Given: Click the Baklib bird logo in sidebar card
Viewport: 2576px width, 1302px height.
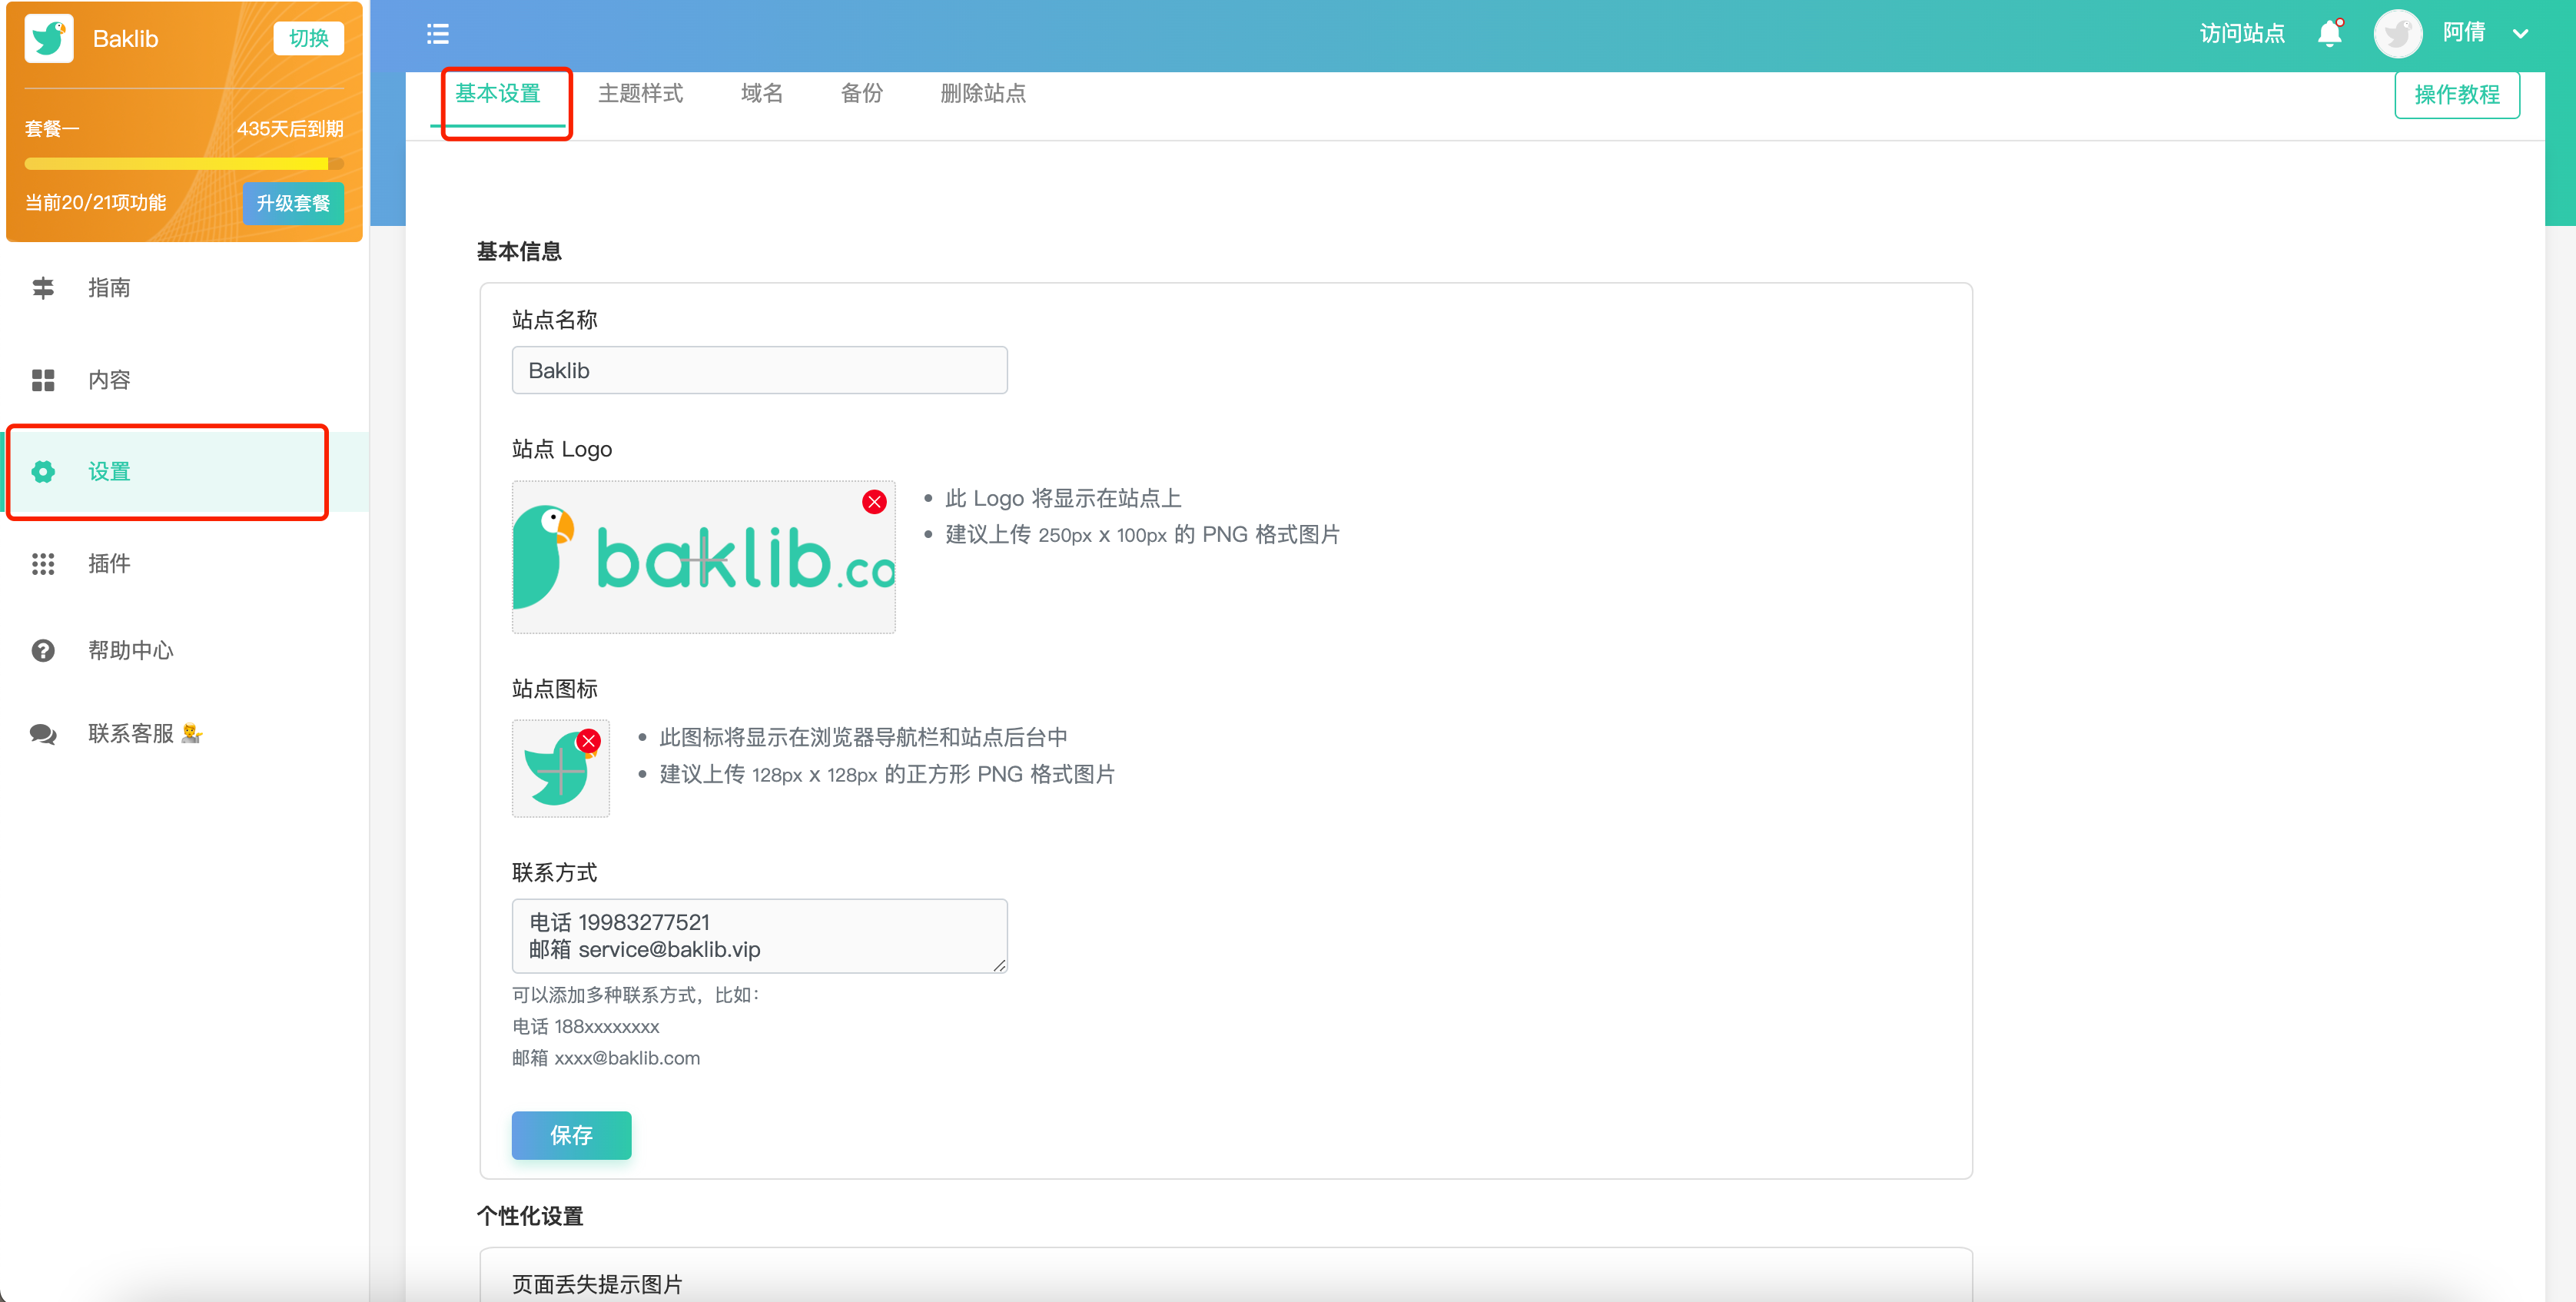Looking at the screenshot, I should [x=49, y=39].
